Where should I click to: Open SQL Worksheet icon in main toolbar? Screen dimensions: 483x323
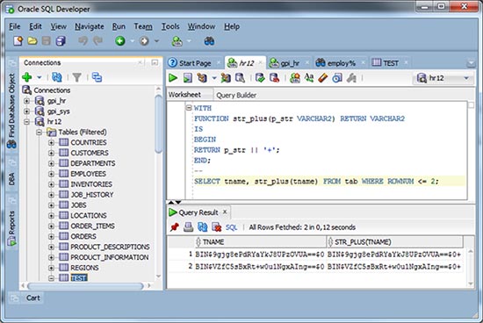[x=177, y=41]
